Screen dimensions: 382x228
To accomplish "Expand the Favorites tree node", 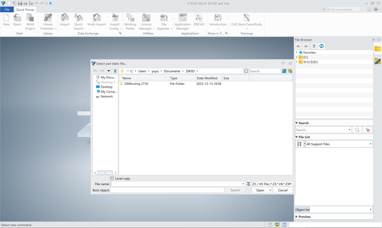I will 297,52.
